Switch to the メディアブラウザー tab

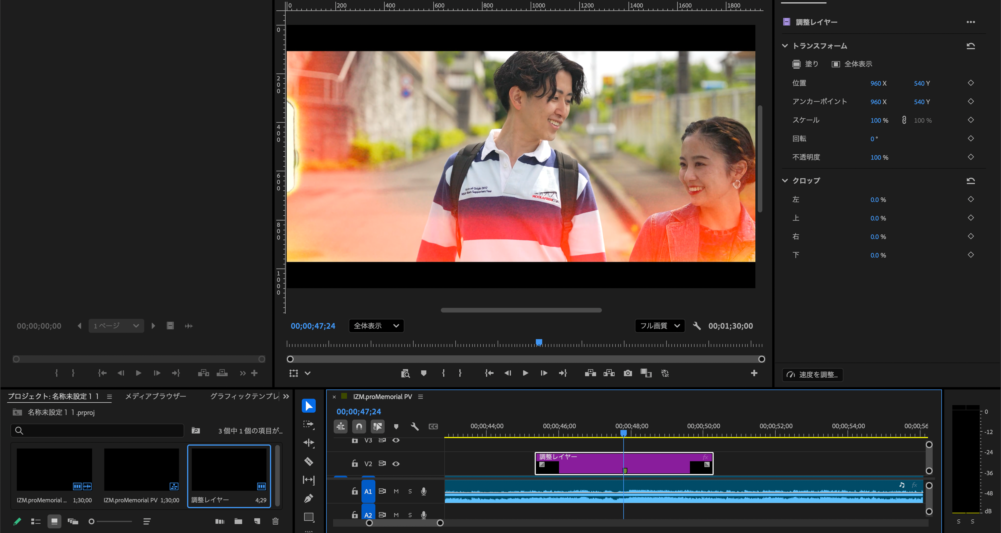point(156,396)
